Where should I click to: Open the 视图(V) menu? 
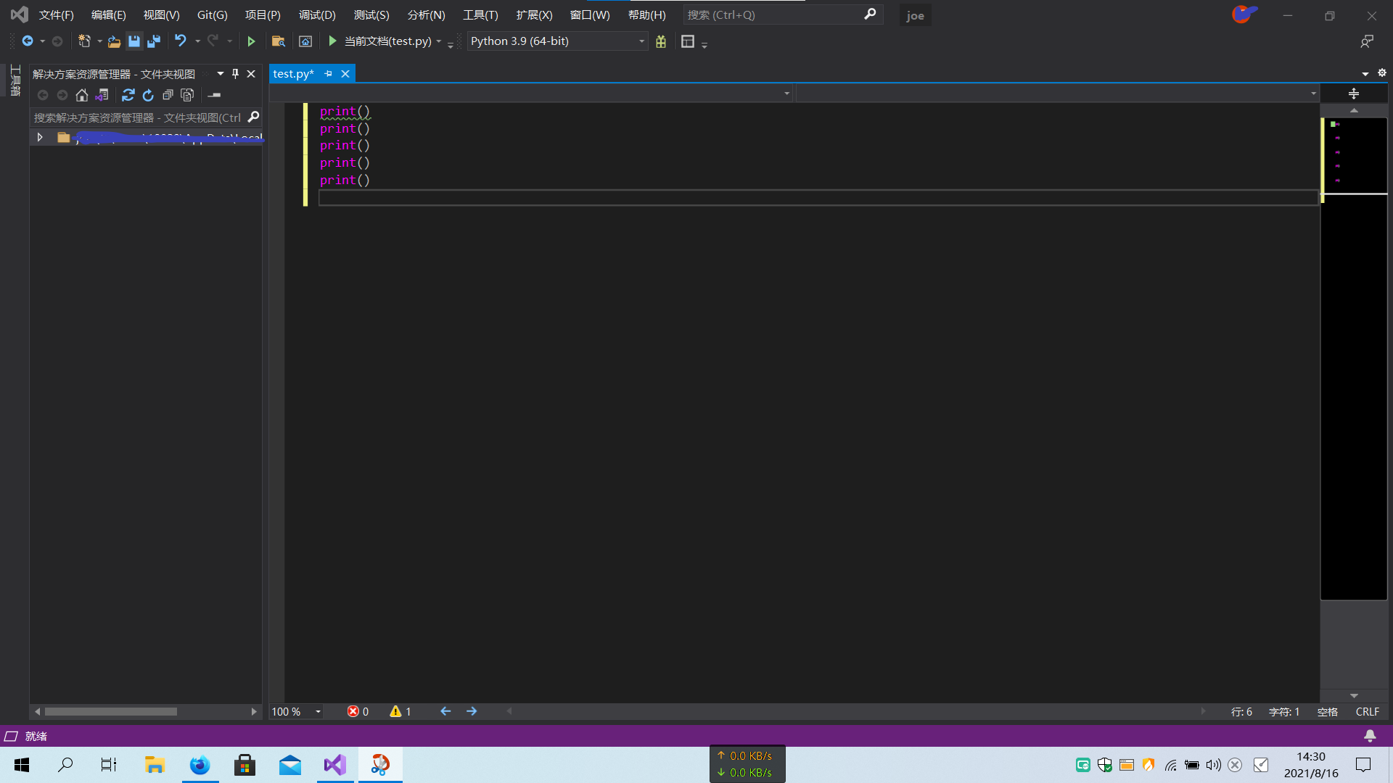point(161,14)
